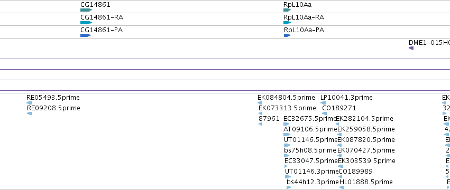Select the EK084804.5prime EST arrow
Viewport: 450px width, 190px height.
(260, 103)
